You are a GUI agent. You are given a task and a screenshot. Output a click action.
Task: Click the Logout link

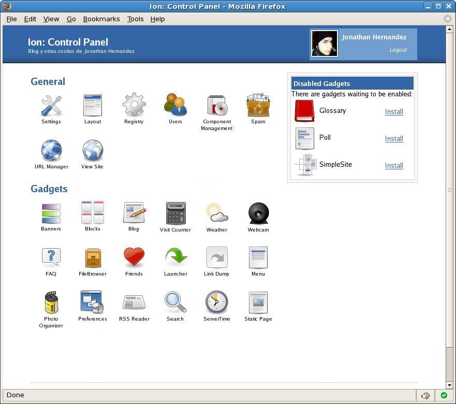(398, 50)
